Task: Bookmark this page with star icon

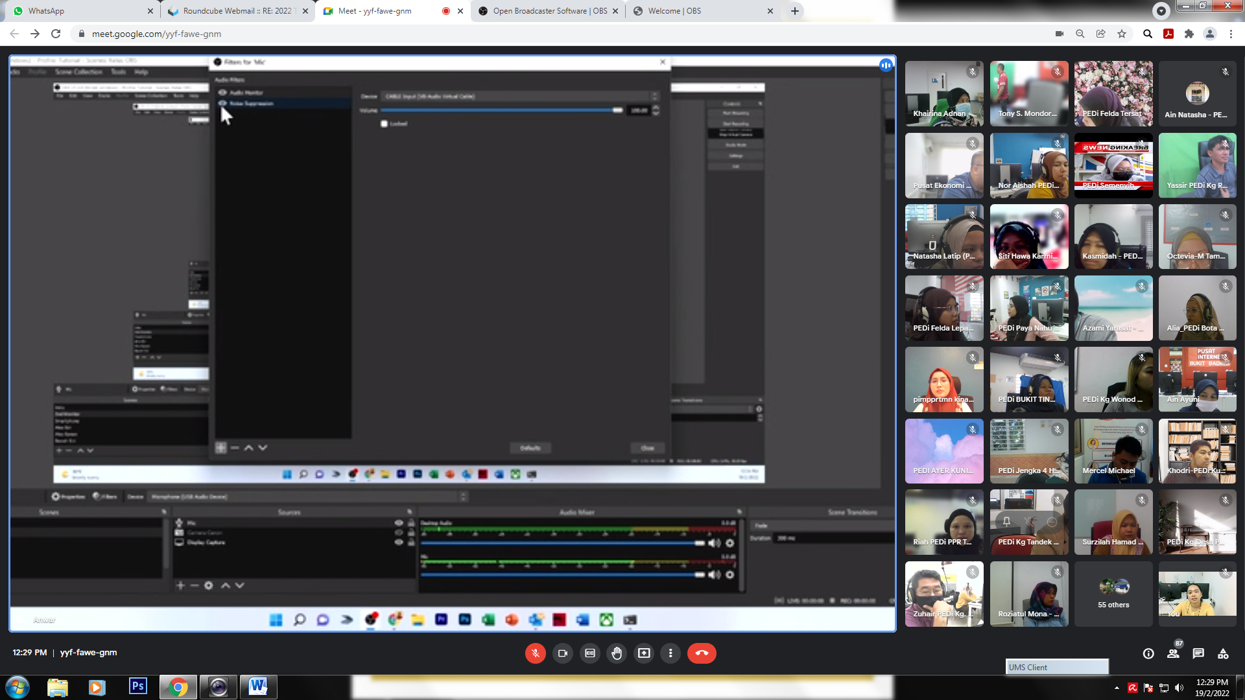Action: [1122, 34]
